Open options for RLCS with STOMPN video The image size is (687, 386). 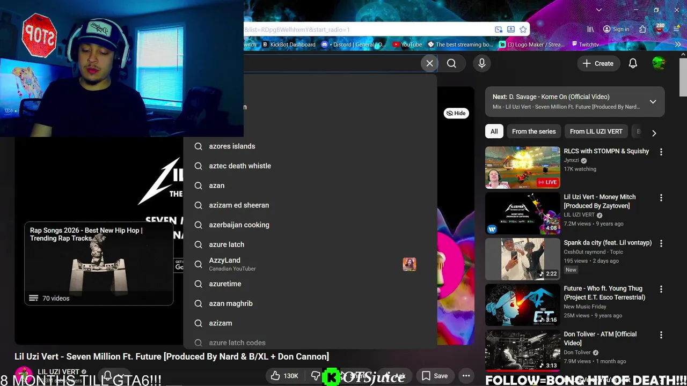tap(661, 152)
